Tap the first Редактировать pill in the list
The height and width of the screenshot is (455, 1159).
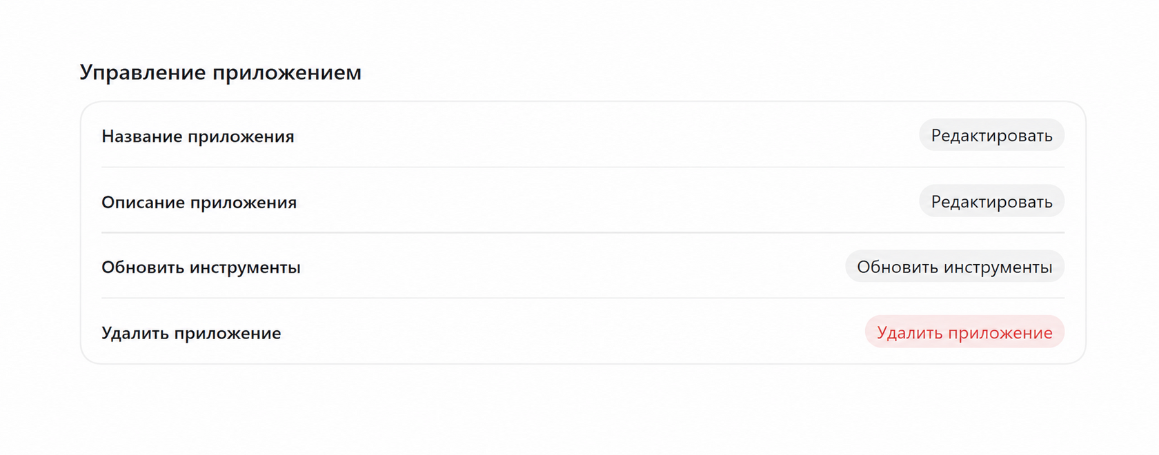pyautogui.click(x=991, y=135)
